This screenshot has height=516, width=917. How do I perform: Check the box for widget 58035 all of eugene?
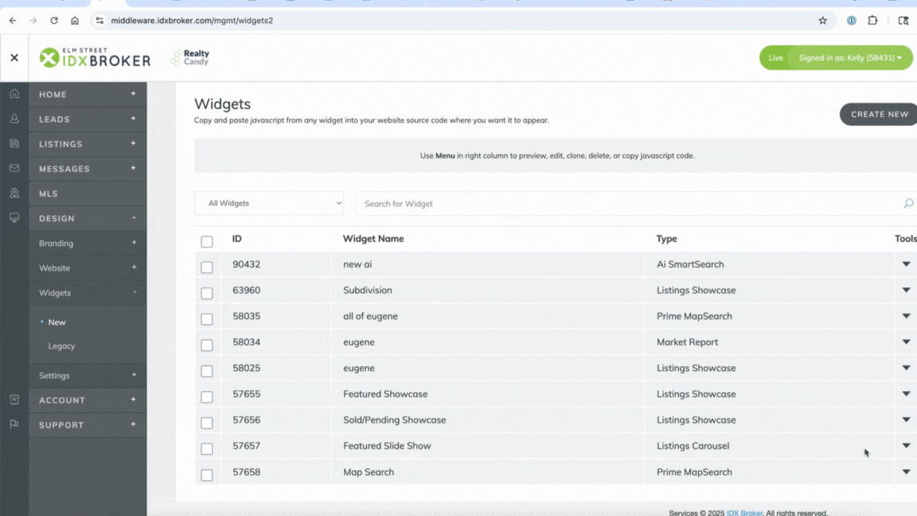[207, 319]
